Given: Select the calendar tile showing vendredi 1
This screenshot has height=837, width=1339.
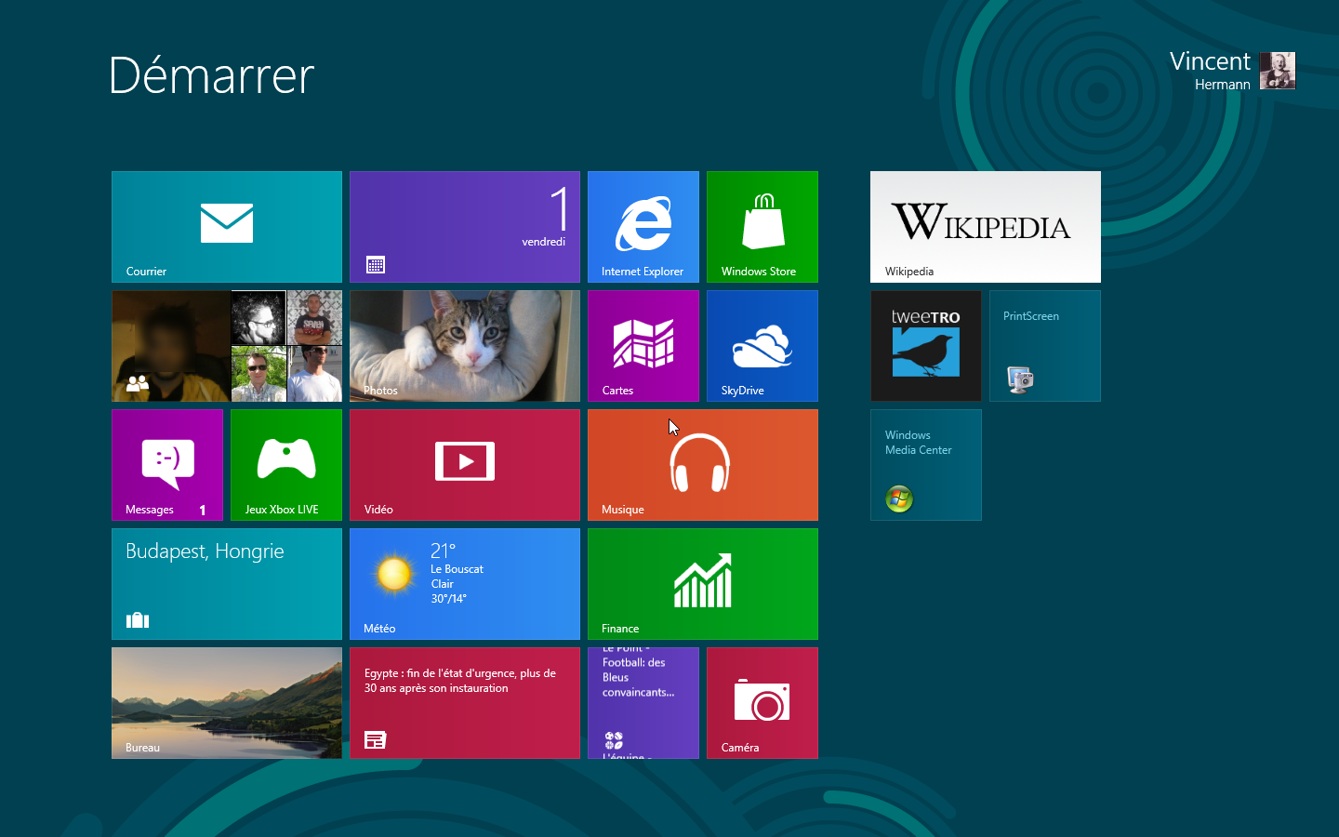Looking at the screenshot, I should pos(464,226).
